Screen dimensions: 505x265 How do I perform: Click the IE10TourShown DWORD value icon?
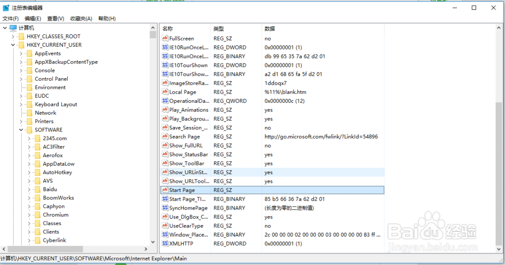click(x=165, y=65)
